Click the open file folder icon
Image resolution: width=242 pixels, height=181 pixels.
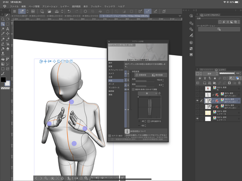tap(49, 11)
